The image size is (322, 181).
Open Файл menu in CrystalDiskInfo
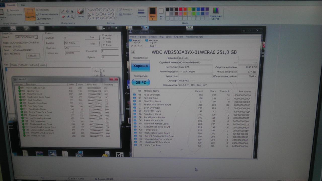133,37
